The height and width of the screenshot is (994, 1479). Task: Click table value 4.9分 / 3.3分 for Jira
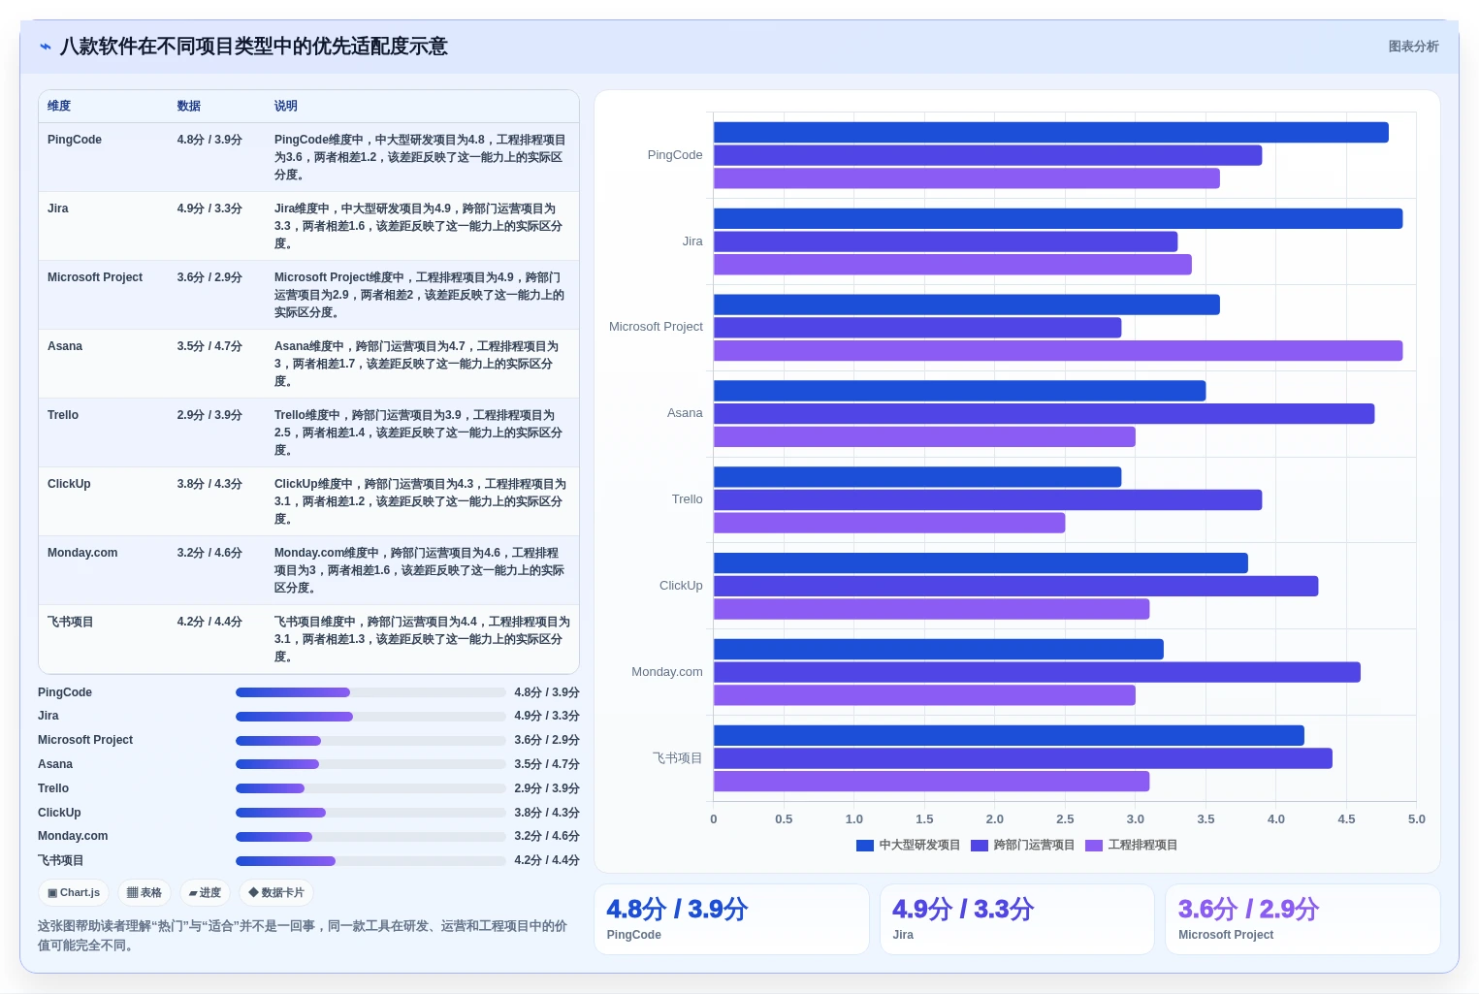[209, 208]
